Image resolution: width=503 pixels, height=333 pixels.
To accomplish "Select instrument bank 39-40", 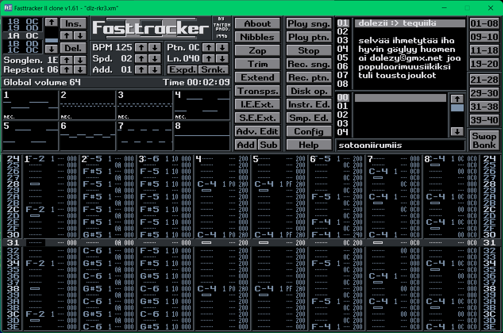I will [484, 120].
